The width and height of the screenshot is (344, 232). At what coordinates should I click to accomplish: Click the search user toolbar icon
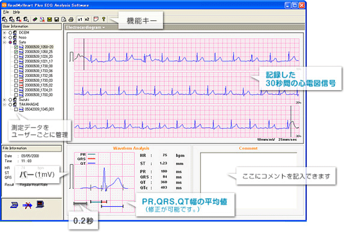26,20
